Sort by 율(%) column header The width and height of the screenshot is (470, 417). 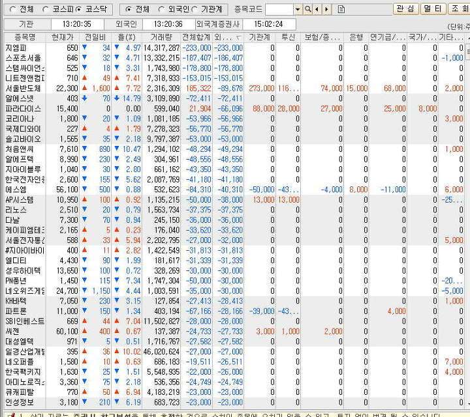coord(127,37)
